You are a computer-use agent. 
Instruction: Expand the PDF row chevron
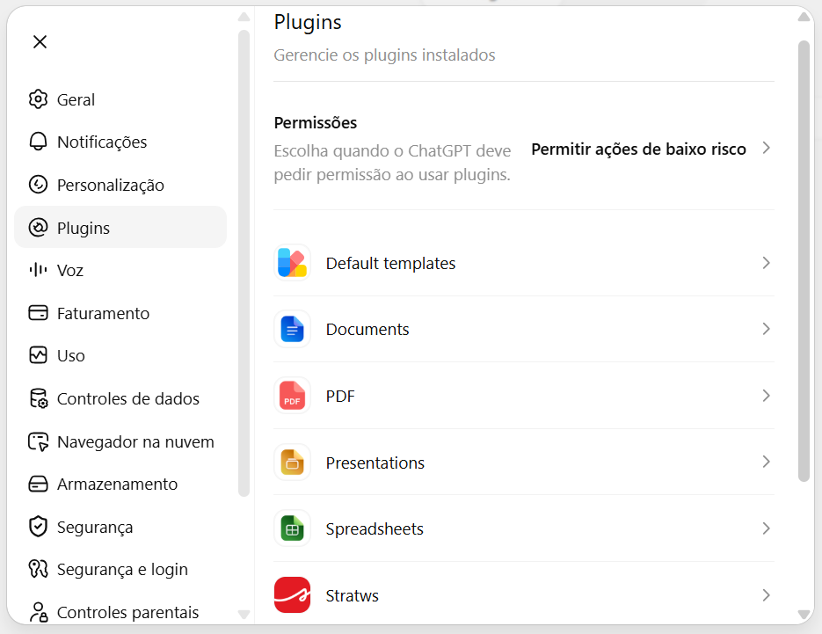click(766, 396)
